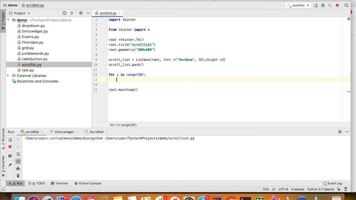Open the Python Console tool window
The height and width of the screenshot is (200, 356).
point(88,183)
